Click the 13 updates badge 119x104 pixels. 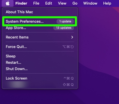pos(64,28)
